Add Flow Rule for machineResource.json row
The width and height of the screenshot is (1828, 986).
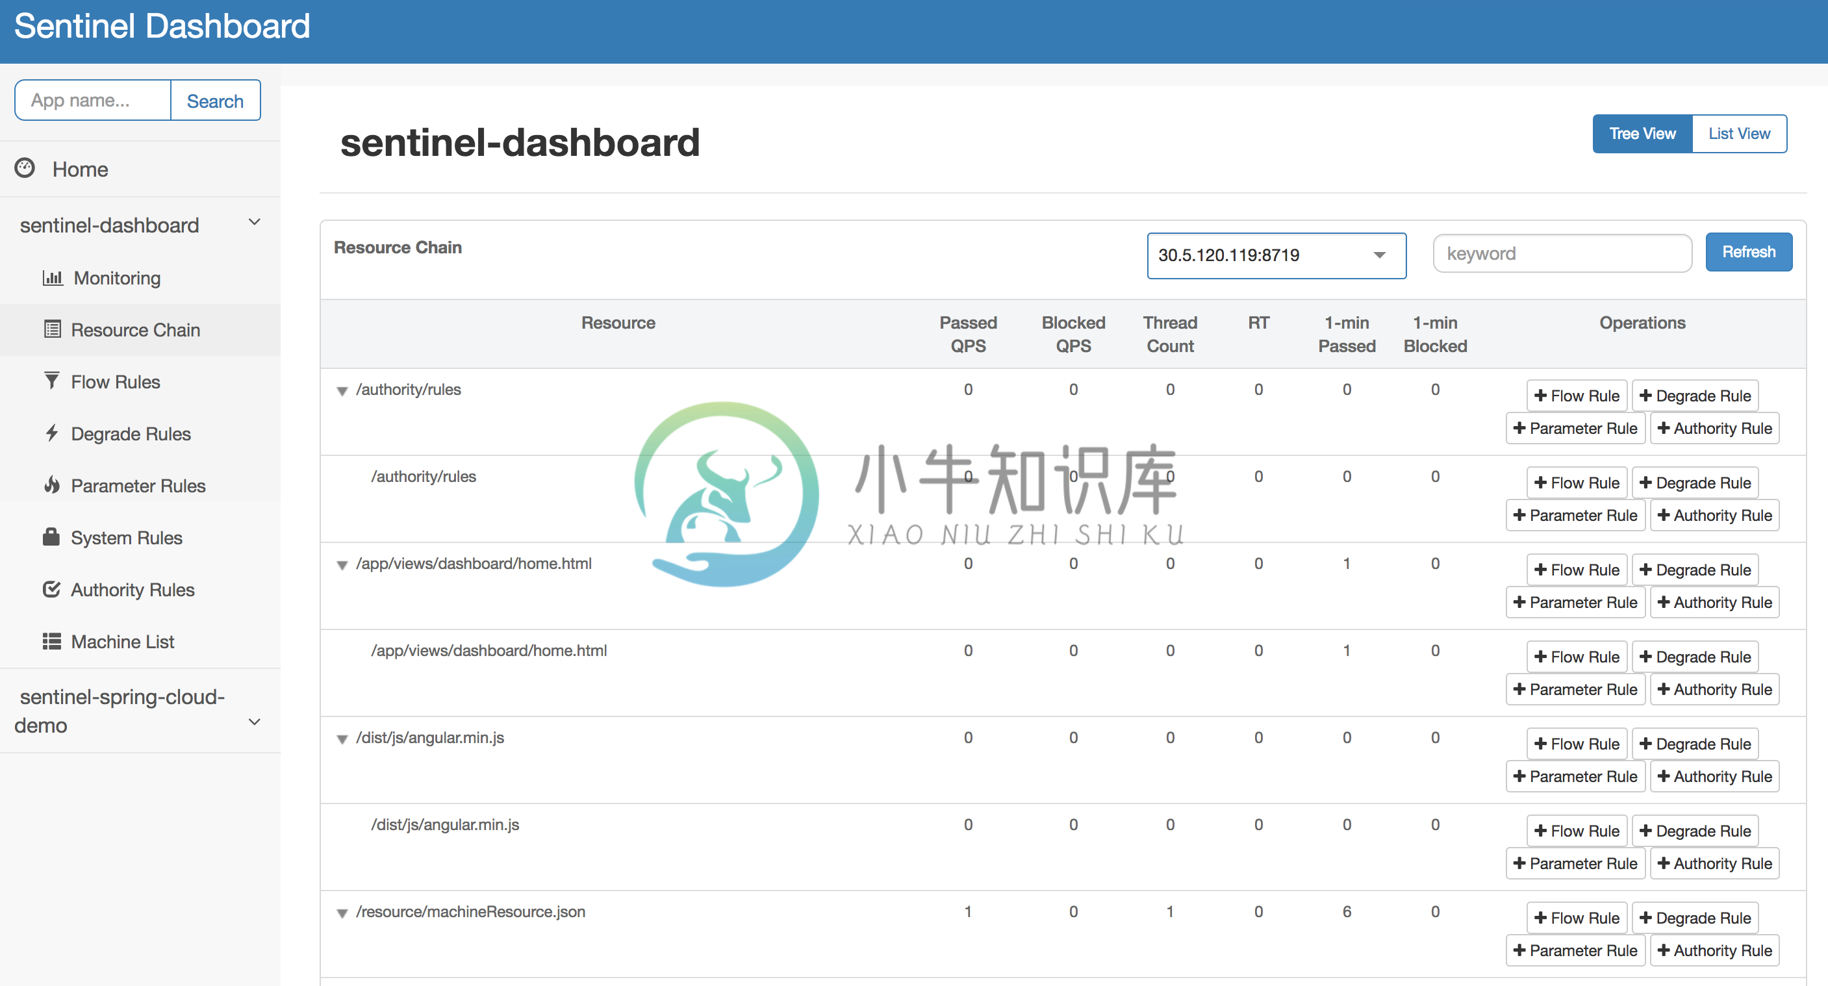pos(1577,918)
